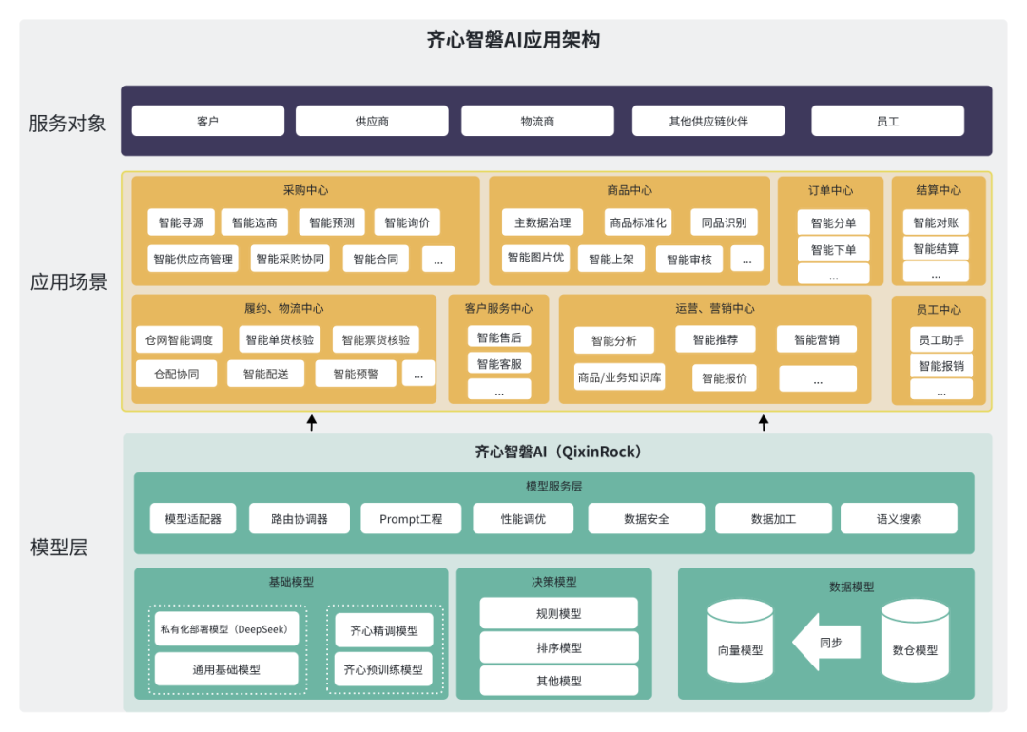Screen dimensions: 1027x732
Task: Click the 齐心预训练模型 box
Action: 383,669
